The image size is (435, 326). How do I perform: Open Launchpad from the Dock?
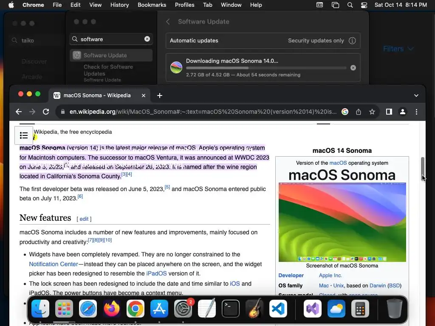click(64, 309)
